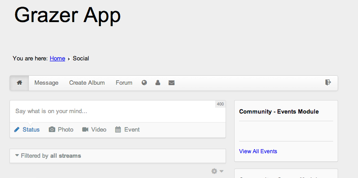
Task: Click the calendar icon next to Event
Action: coord(118,130)
